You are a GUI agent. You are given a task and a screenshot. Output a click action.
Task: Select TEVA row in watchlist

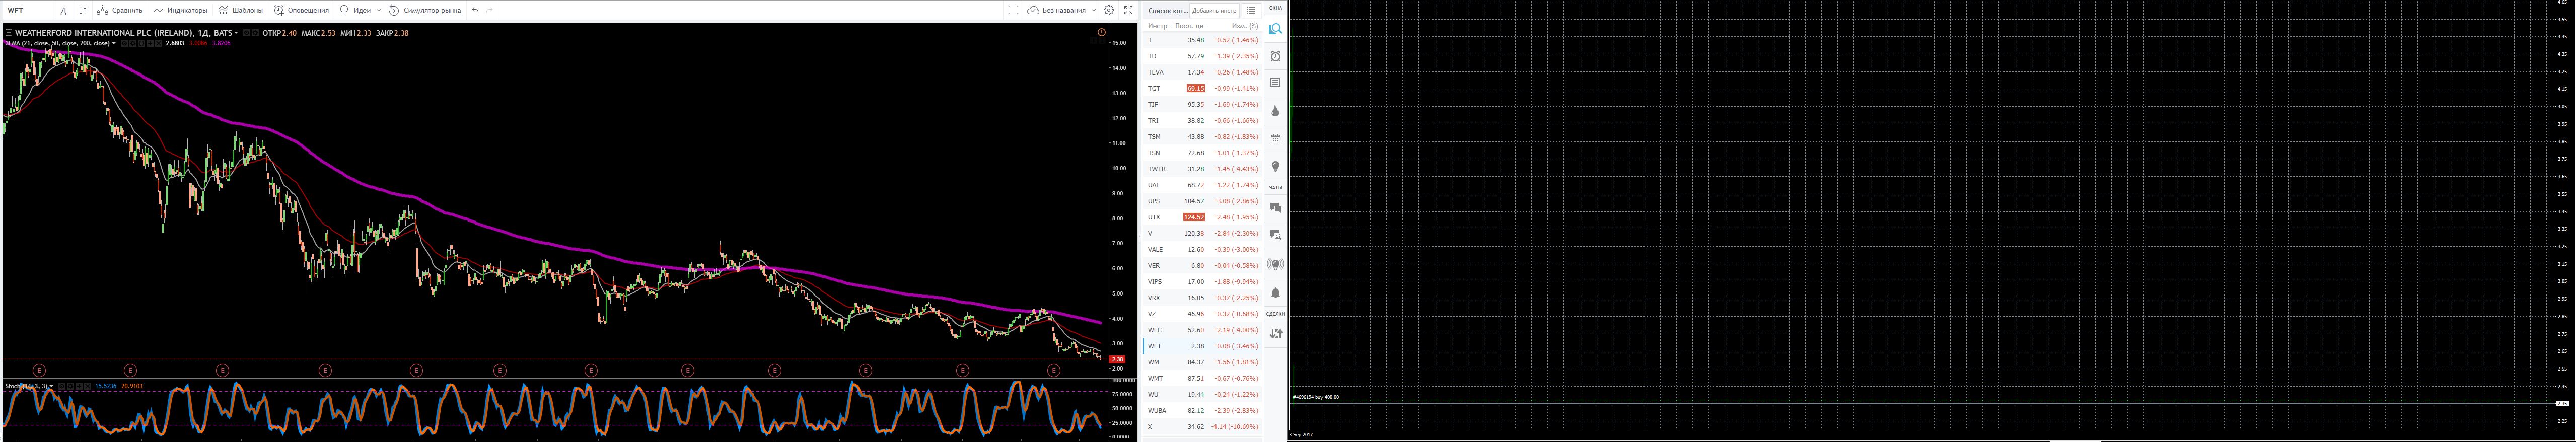pyautogui.click(x=1203, y=72)
